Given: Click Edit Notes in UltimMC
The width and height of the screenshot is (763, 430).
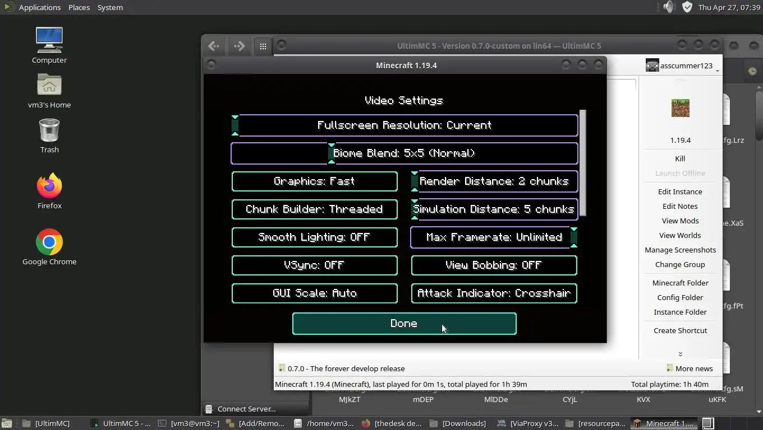Looking at the screenshot, I should coord(680,206).
